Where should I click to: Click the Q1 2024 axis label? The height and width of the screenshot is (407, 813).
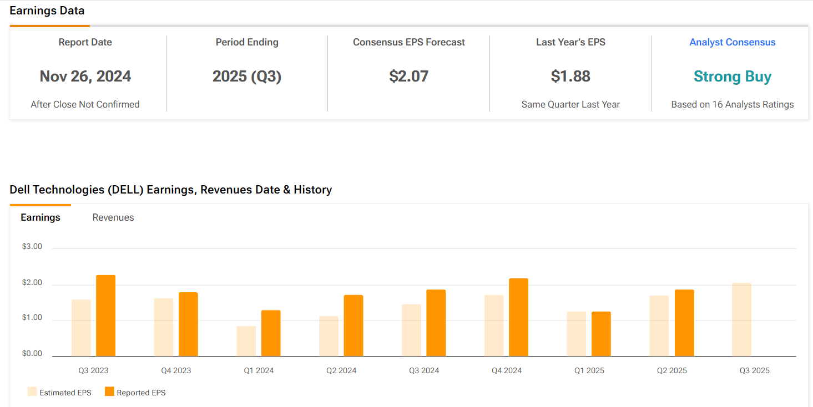259,370
